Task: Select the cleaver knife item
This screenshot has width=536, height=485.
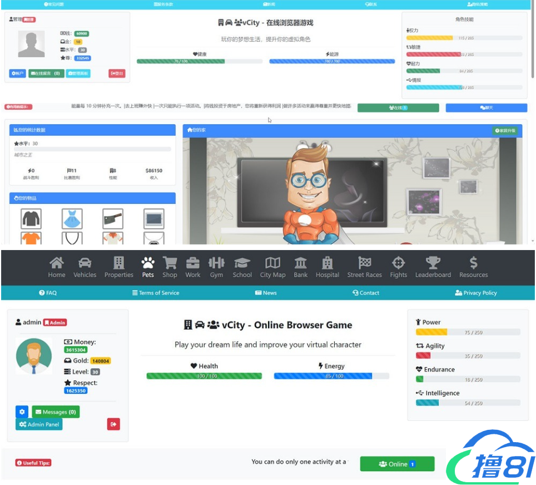Action: pyautogui.click(x=113, y=219)
